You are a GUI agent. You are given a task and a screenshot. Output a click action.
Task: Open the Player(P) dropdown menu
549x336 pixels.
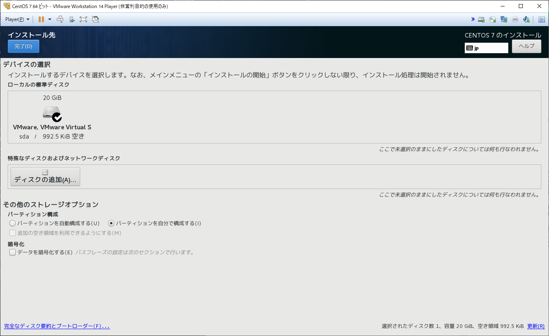[17, 19]
